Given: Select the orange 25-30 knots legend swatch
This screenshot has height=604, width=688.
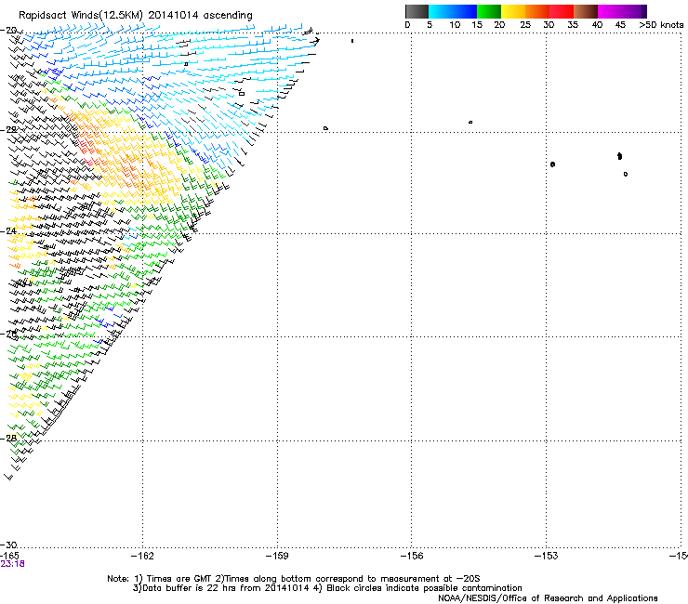Looking at the screenshot, I should (x=537, y=11).
